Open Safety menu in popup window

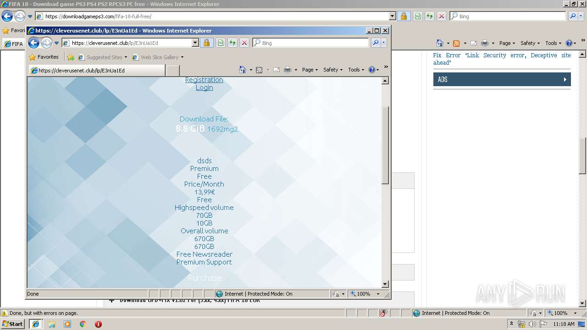(x=333, y=70)
